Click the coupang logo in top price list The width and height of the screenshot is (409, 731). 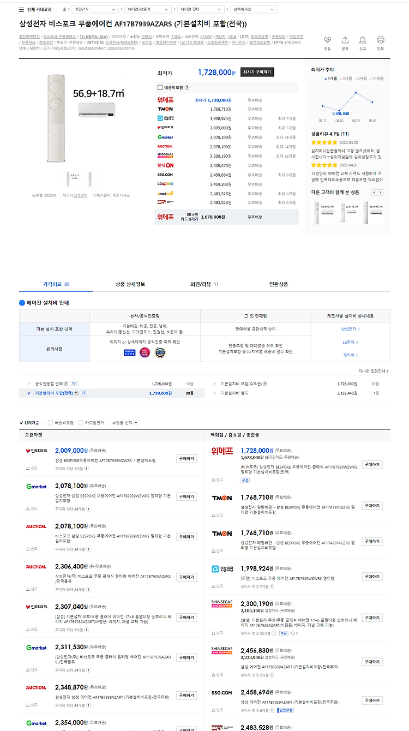click(165, 184)
